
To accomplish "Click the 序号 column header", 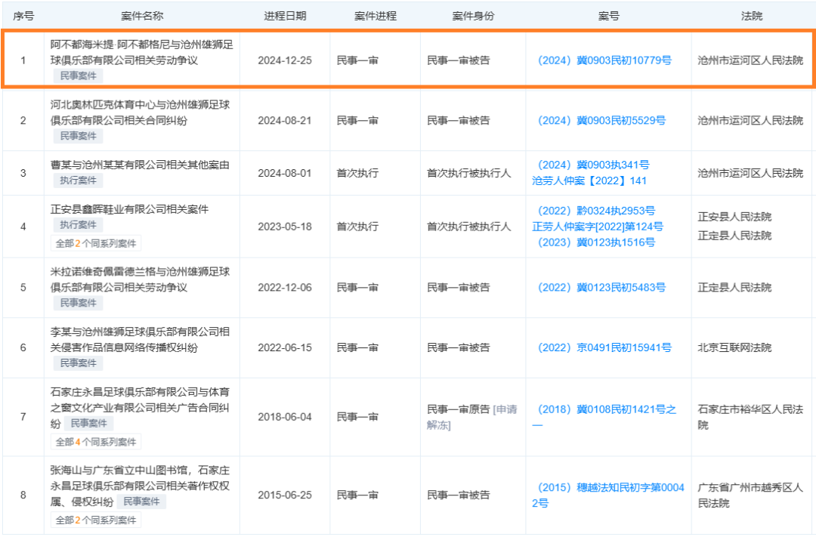I will point(23,16).
